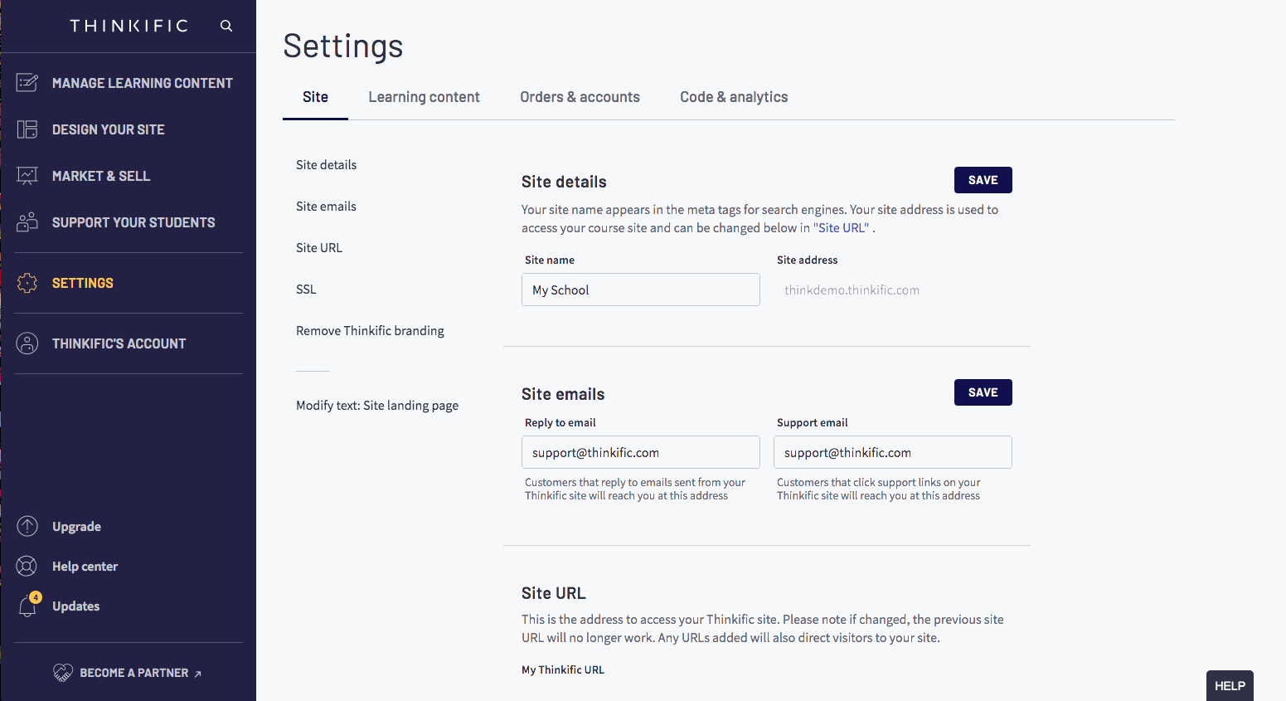Image resolution: width=1286 pixels, height=701 pixels.
Task: Select Settings in the sidebar
Action: click(83, 283)
